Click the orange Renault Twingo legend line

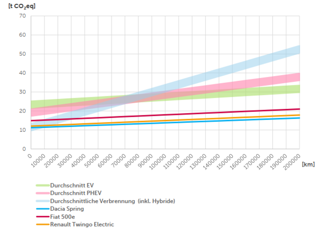[43, 224]
